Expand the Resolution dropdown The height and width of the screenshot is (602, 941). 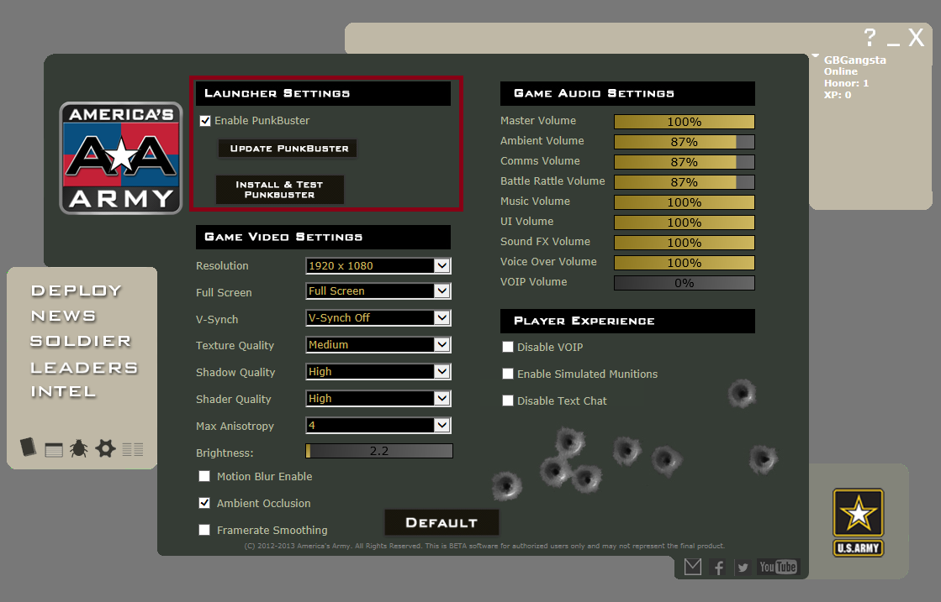click(x=378, y=265)
